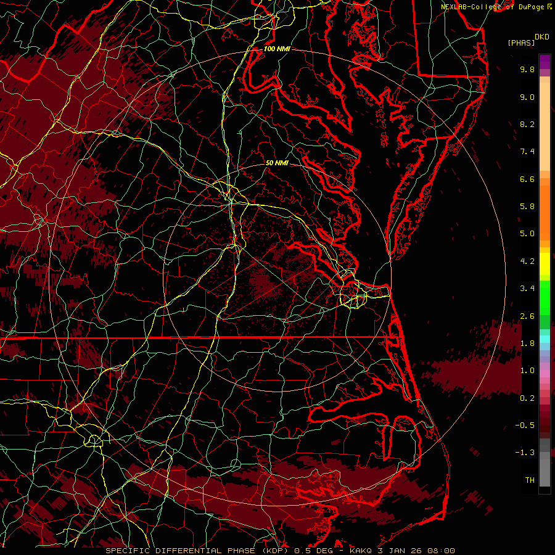Select the 6.6 value on the scale
The image size is (555, 555).
coord(527,179)
